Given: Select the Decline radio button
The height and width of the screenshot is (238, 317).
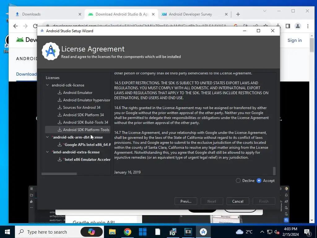Looking at the screenshot, I should (x=238, y=181).
